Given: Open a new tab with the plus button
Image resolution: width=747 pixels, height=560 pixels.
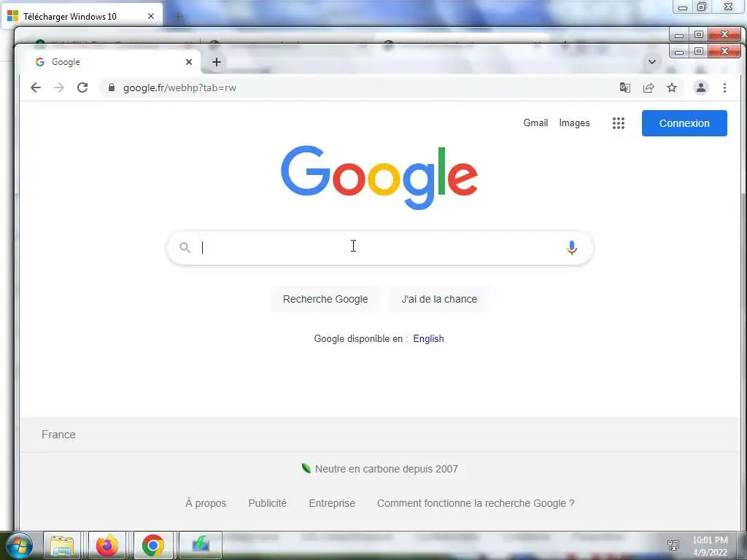Looking at the screenshot, I should tap(216, 62).
